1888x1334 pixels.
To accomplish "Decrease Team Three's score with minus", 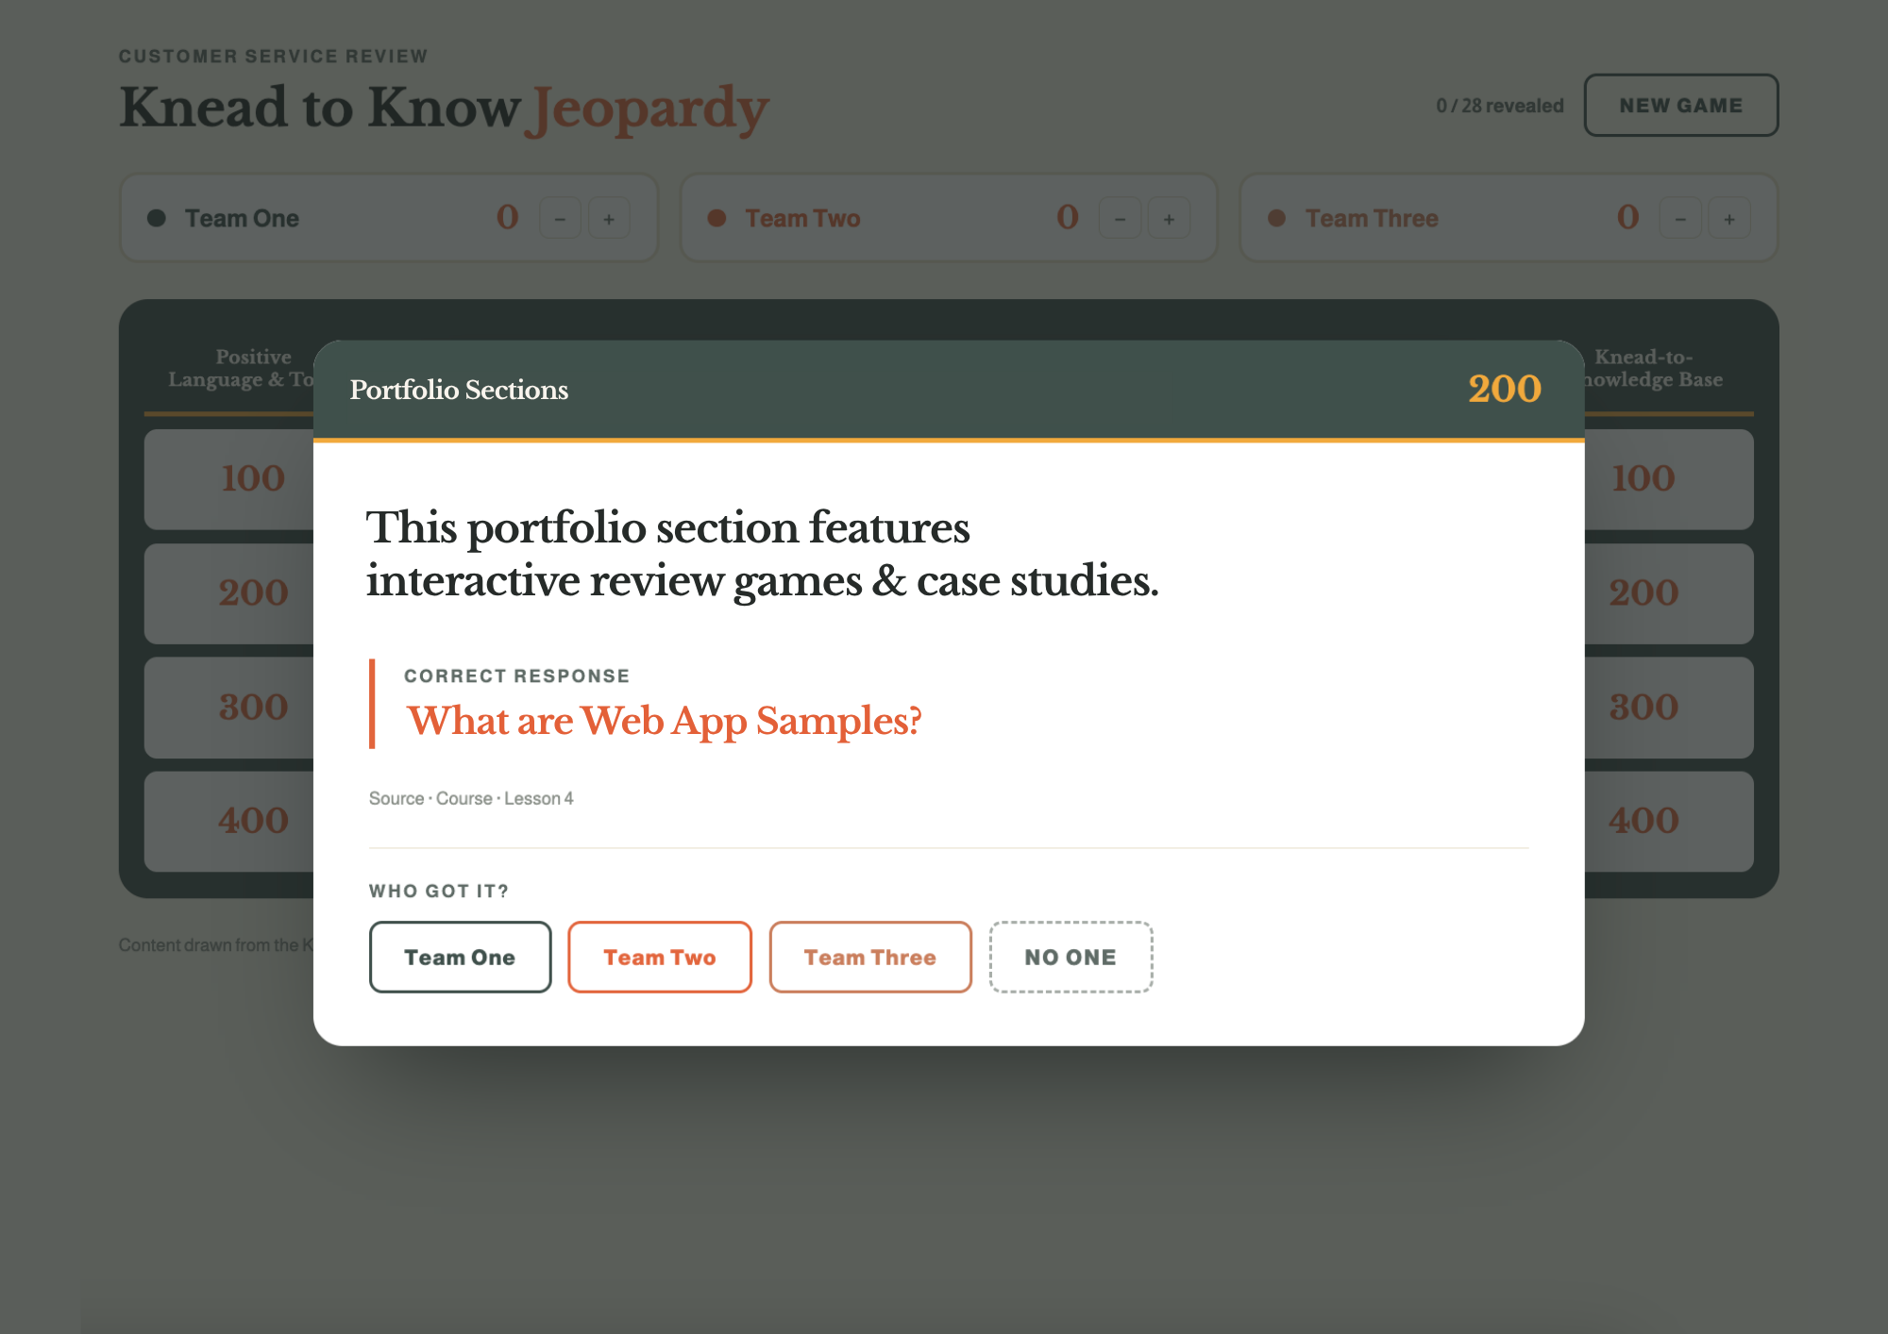I will tap(1680, 218).
